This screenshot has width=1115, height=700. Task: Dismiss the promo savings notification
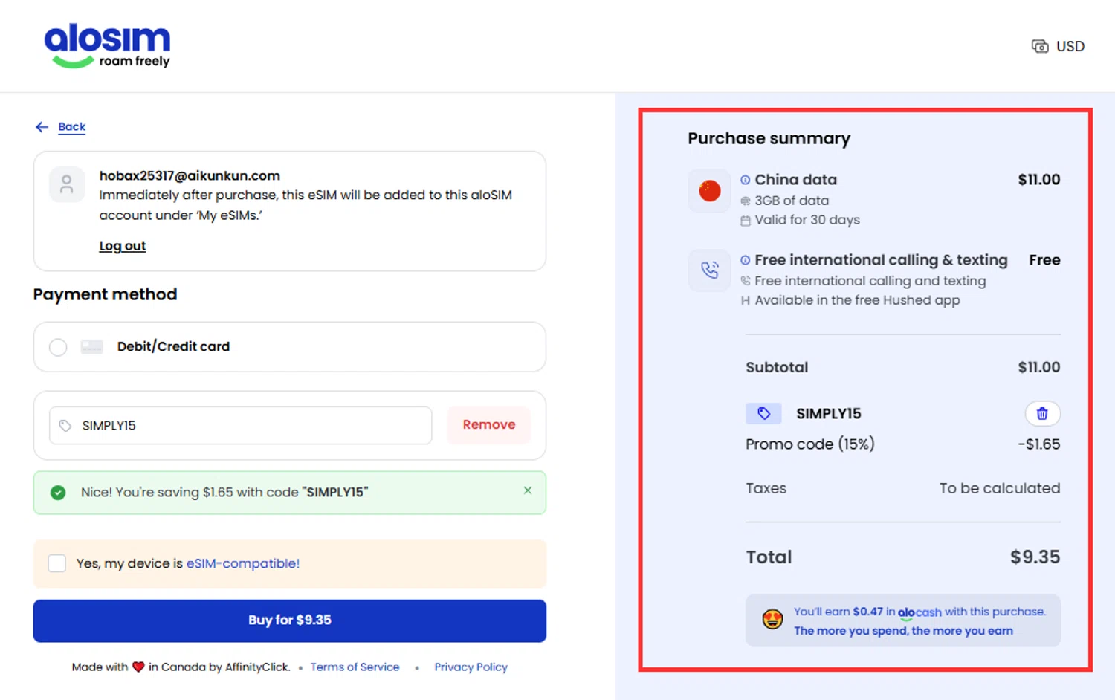(x=527, y=490)
